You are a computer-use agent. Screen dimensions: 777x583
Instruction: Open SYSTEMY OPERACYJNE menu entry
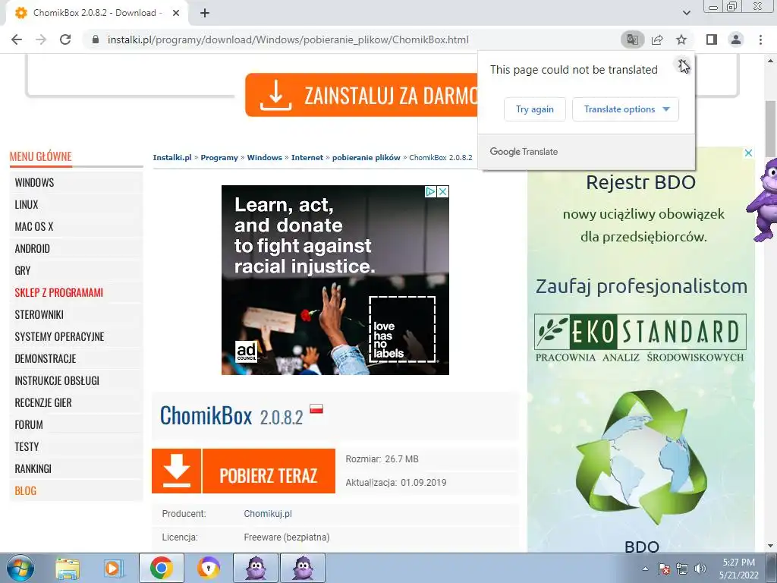76,336
